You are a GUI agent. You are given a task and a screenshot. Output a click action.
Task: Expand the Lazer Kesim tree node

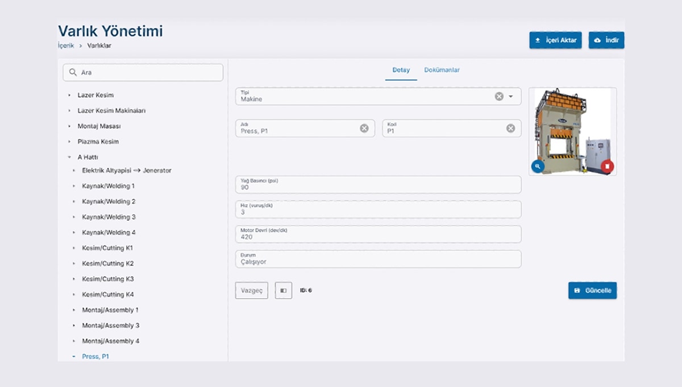69,95
